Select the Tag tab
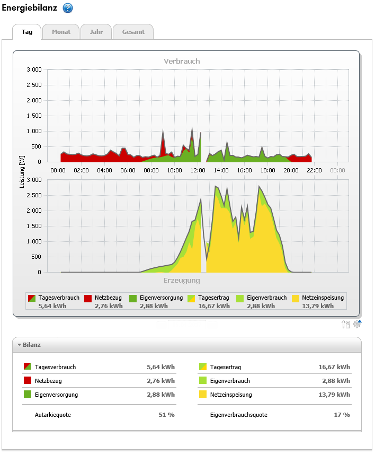 27,32
